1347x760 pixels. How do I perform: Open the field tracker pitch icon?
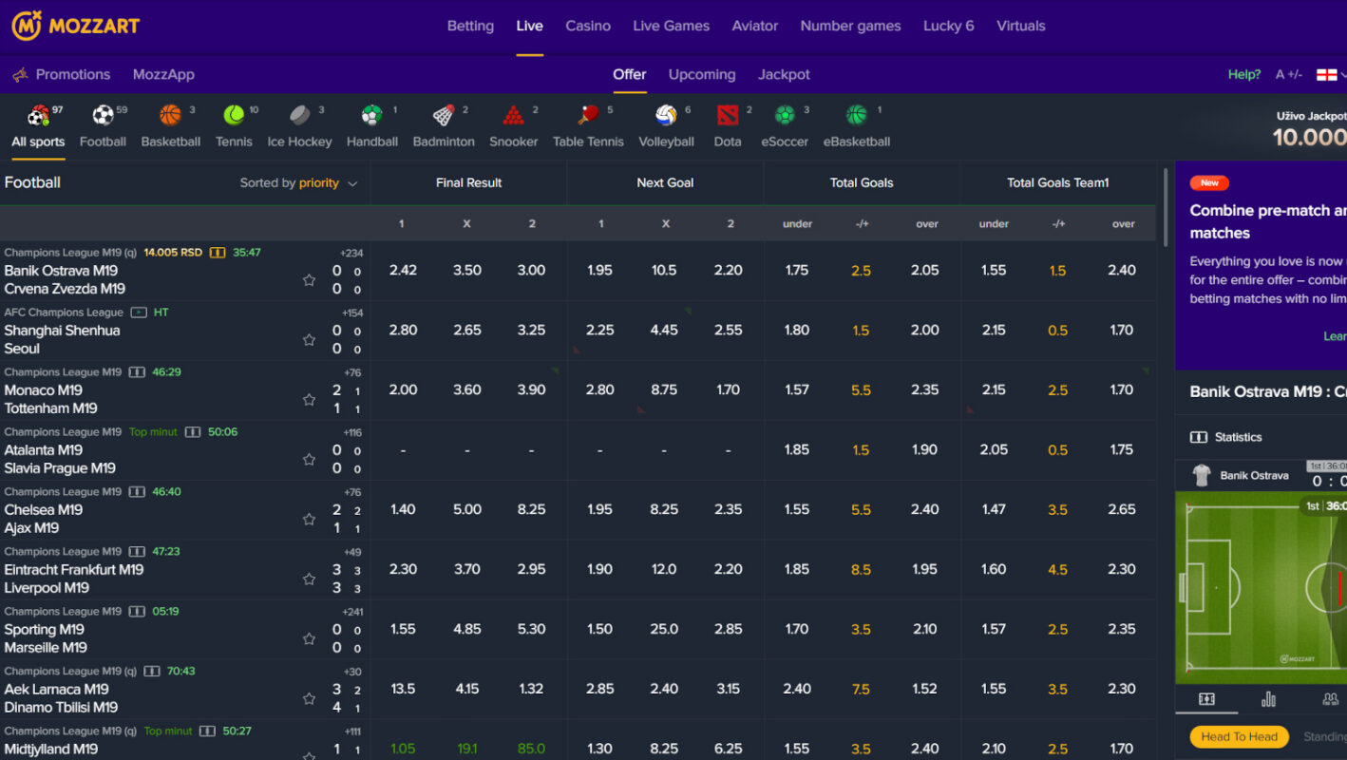1205,699
